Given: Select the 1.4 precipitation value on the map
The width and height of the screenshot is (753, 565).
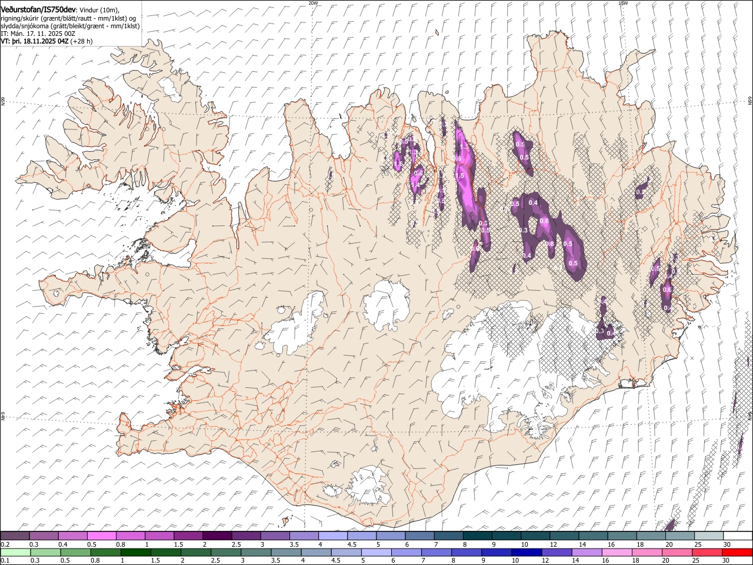Looking at the screenshot, I should pos(415,185).
